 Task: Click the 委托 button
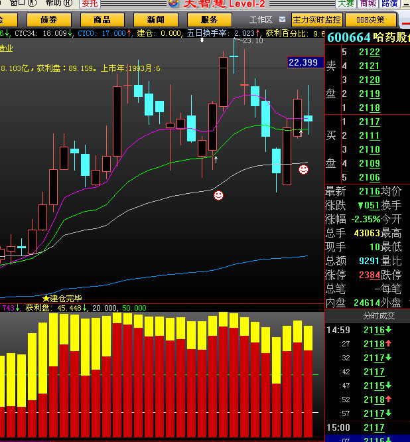tap(90, 3)
